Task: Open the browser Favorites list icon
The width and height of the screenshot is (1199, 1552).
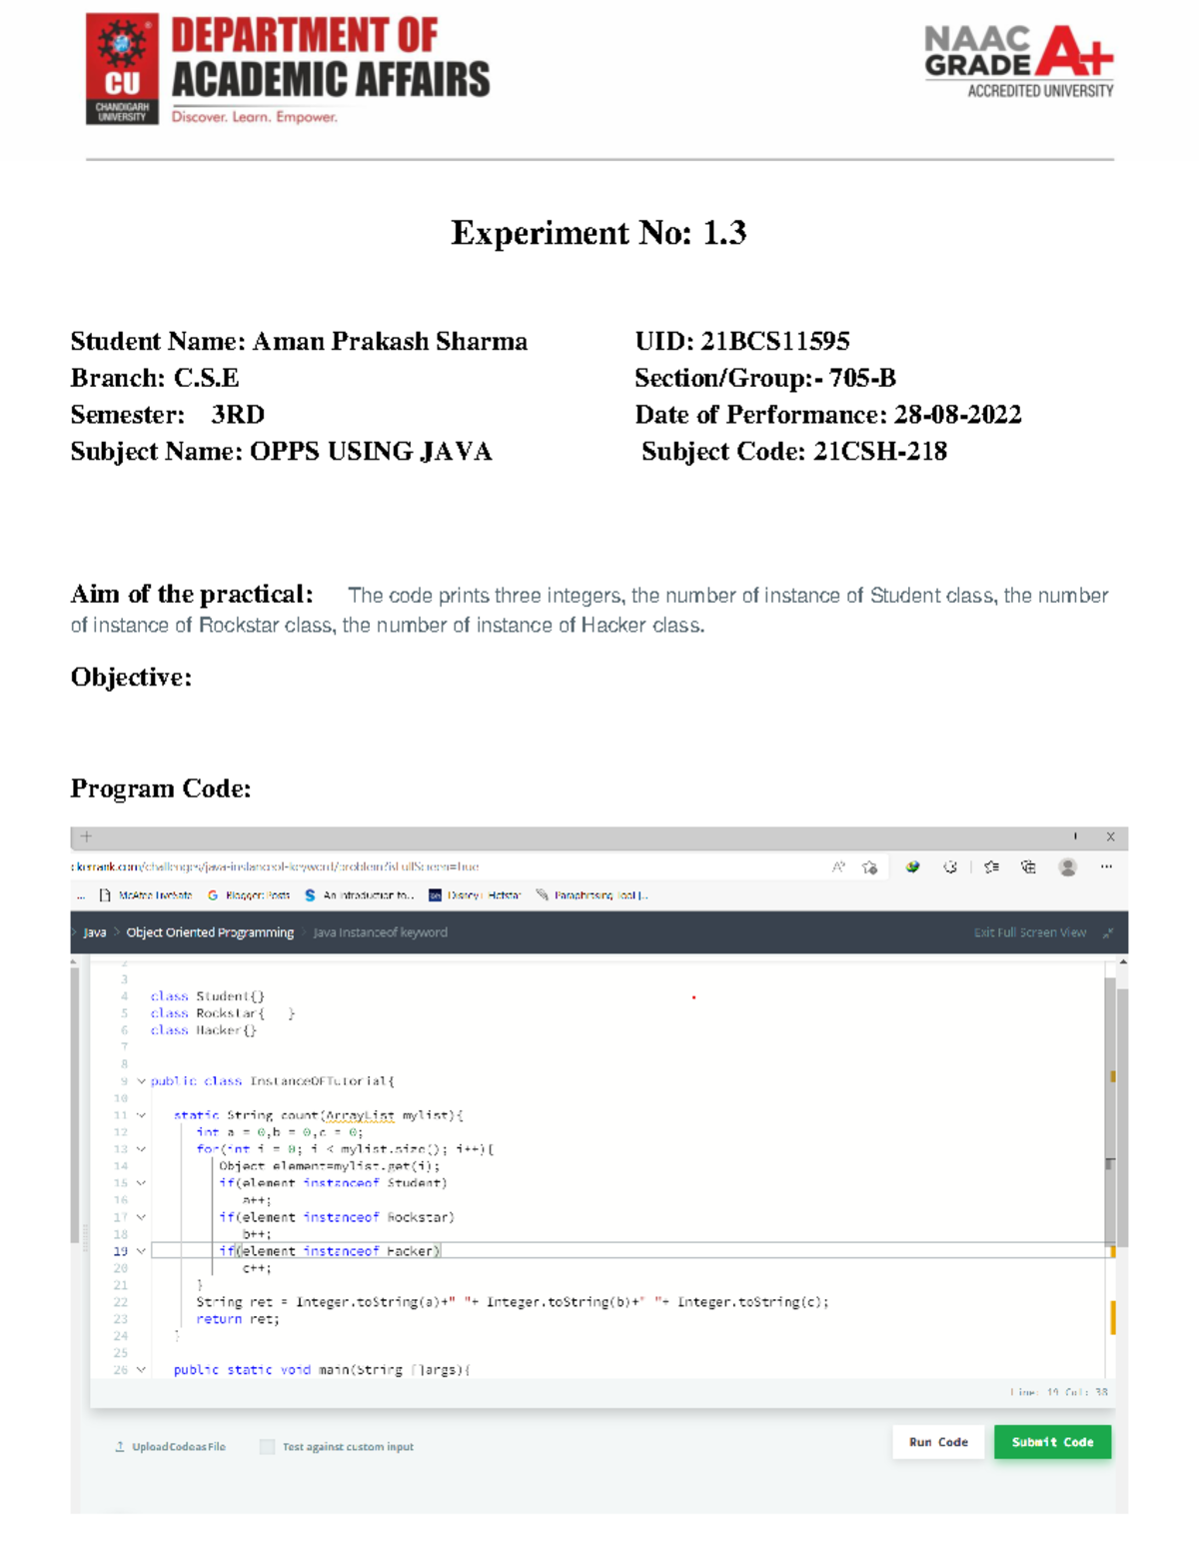Action: 991,867
